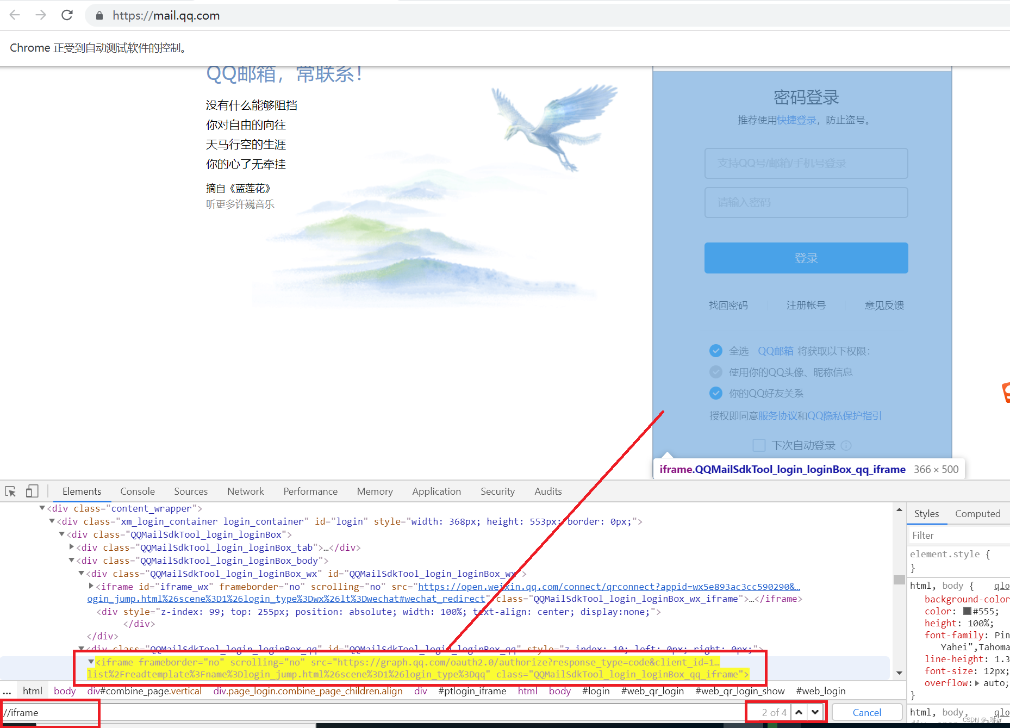Click the info icon beside 下次自动登录
Screen dimensions: 1010x728
coord(846,445)
